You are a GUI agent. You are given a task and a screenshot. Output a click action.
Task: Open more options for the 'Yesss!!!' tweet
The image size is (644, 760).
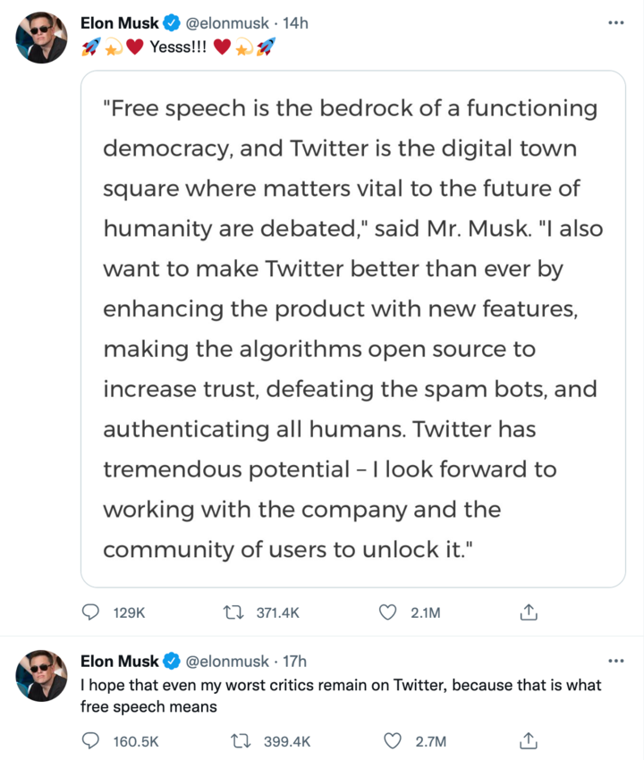pos(615,23)
